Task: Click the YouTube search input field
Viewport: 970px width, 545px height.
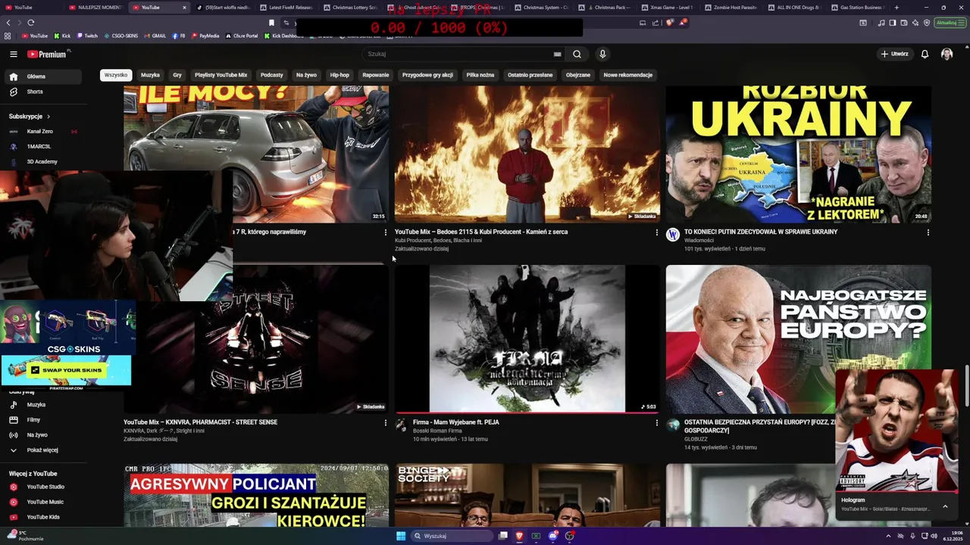Action: [x=458, y=54]
